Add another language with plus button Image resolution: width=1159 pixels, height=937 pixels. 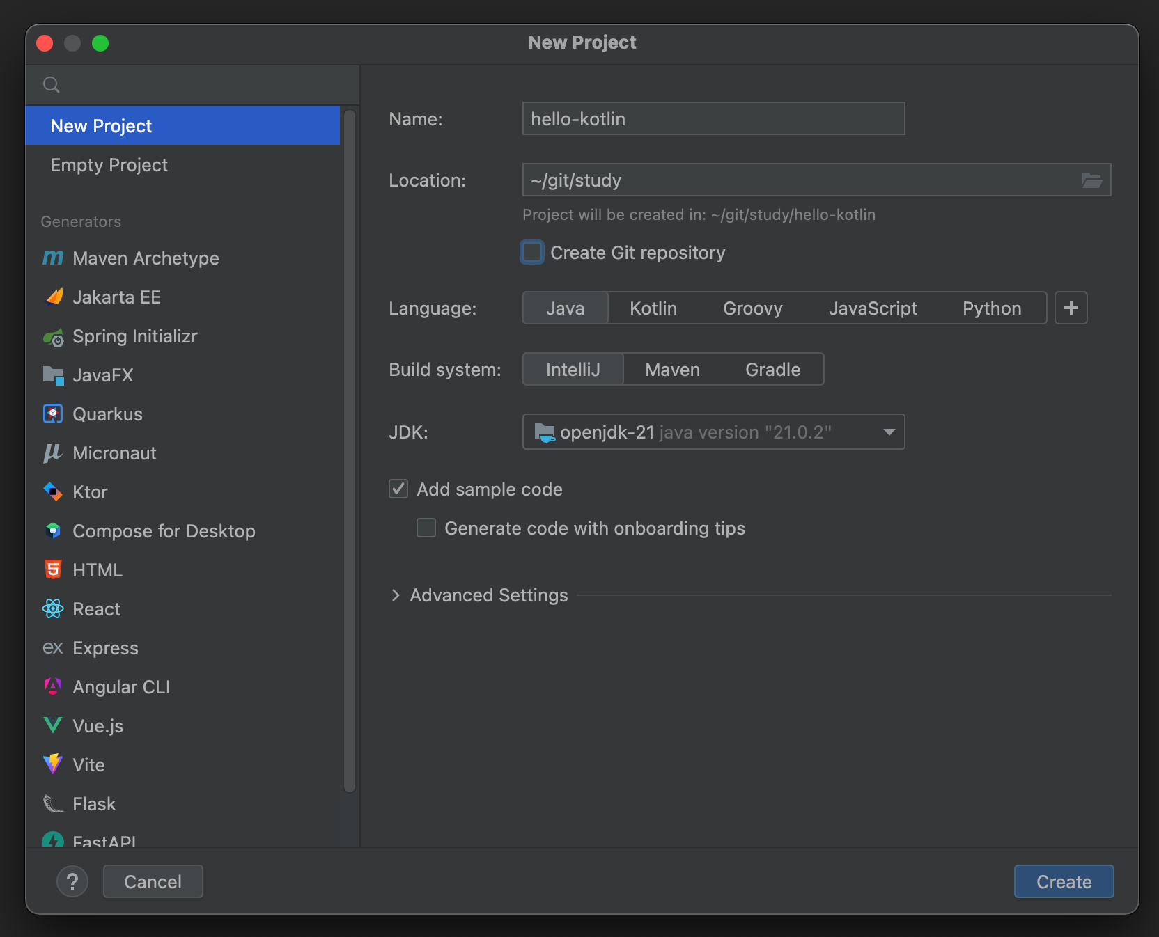coord(1071,308)
